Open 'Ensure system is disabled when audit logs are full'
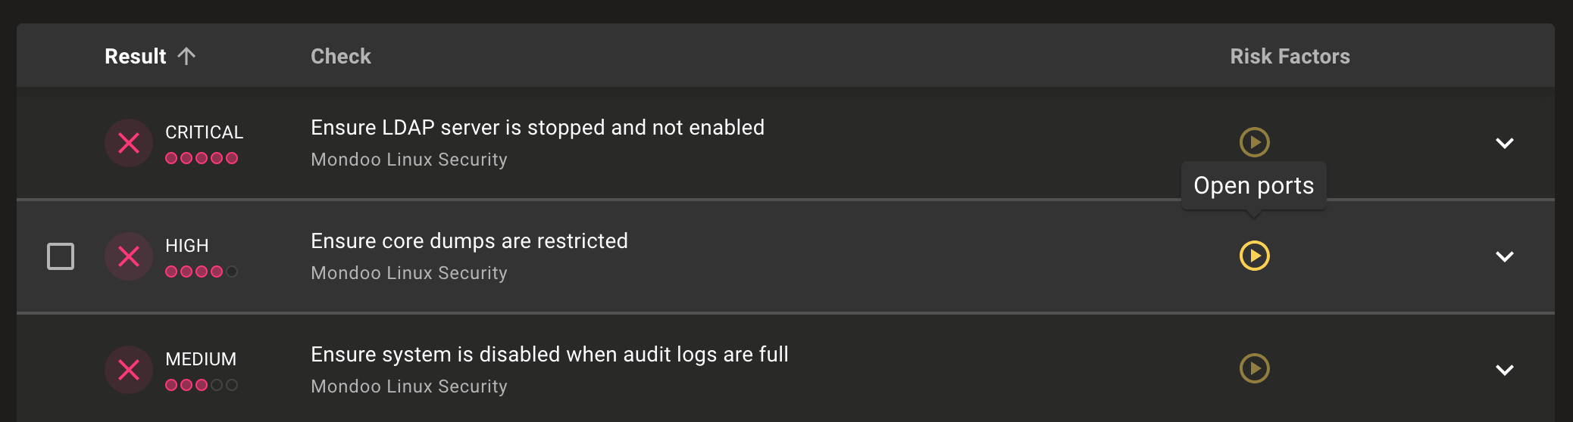The image size is (1573, 422). pyautogui.click(x=549, y=355)
